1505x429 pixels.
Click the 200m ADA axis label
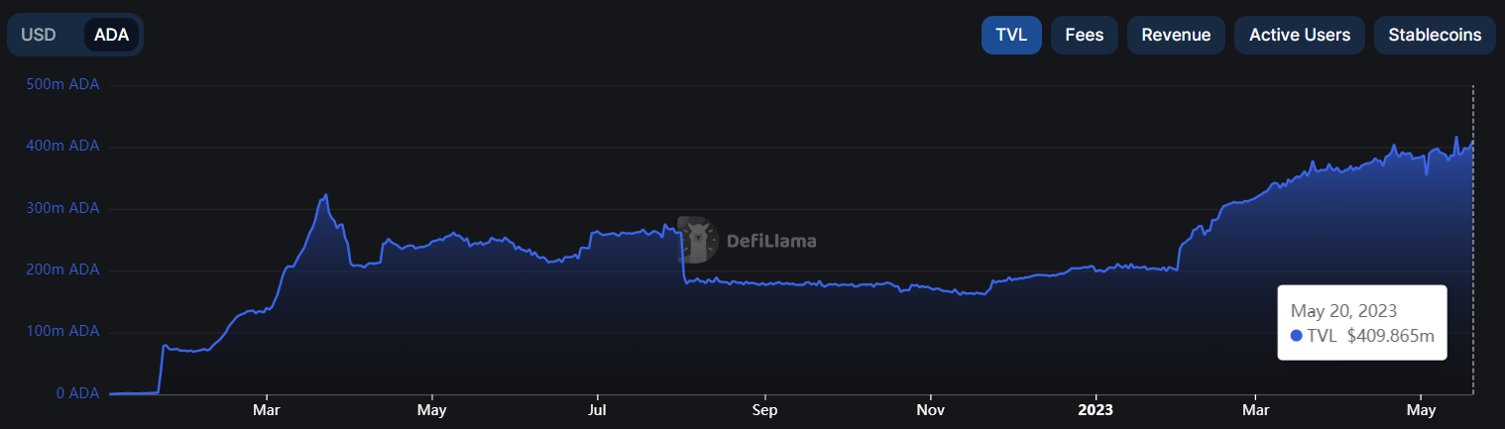tap(62, 269)
